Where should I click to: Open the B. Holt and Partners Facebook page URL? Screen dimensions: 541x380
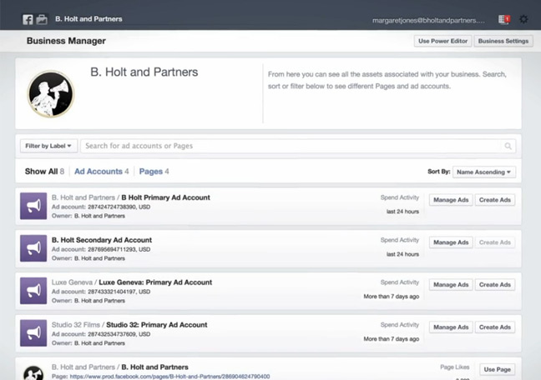pos(169,377)
